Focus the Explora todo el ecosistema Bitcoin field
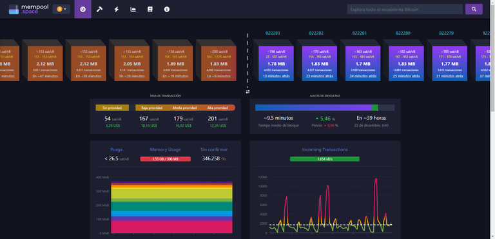This screenshot has height=239, width=495. [x=405, y=9]
